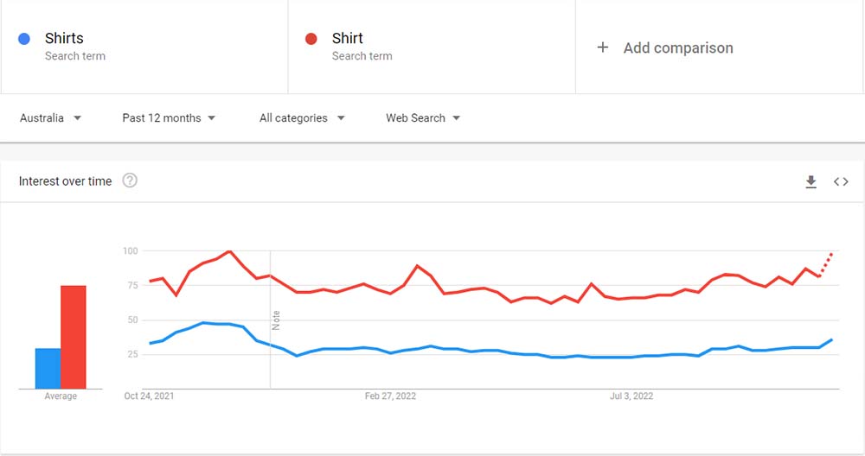This screenshot has width=865, height=456.
Task: Open the Interest over time help icon
Action: pos(130,180)
